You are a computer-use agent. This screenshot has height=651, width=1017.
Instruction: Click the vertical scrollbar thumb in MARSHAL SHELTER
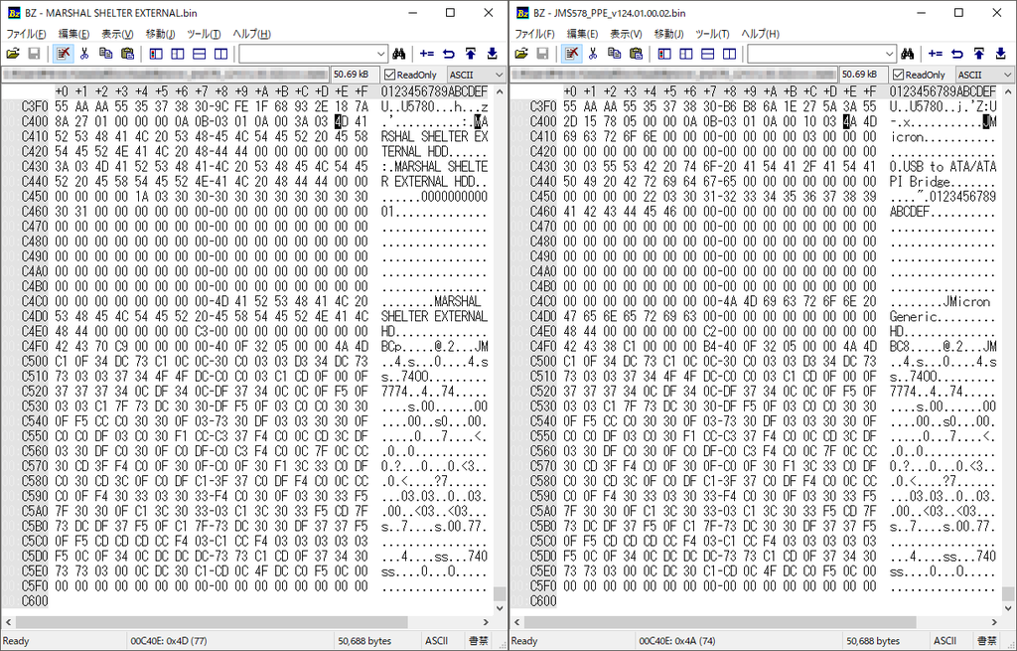tap(500, 593)
